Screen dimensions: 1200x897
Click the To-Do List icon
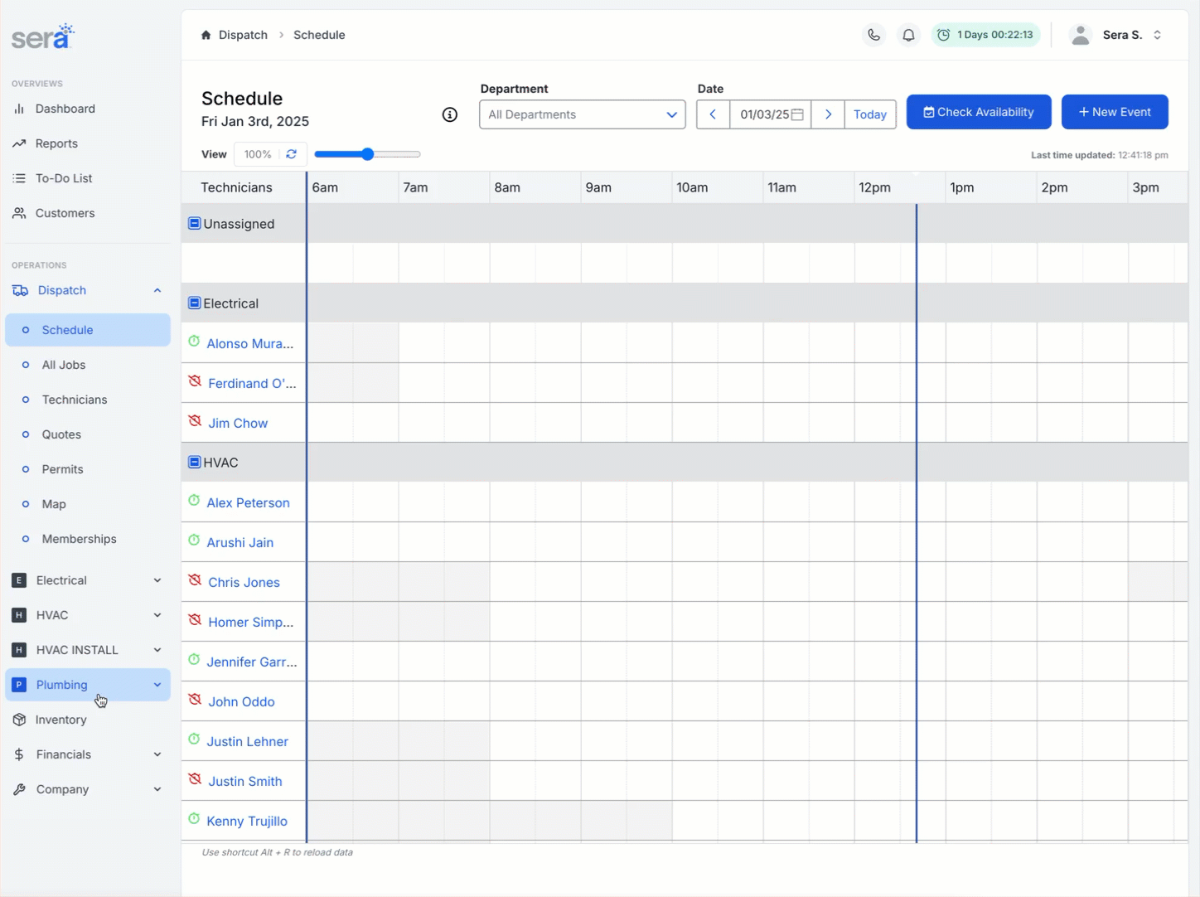click(x=19, y=178)
